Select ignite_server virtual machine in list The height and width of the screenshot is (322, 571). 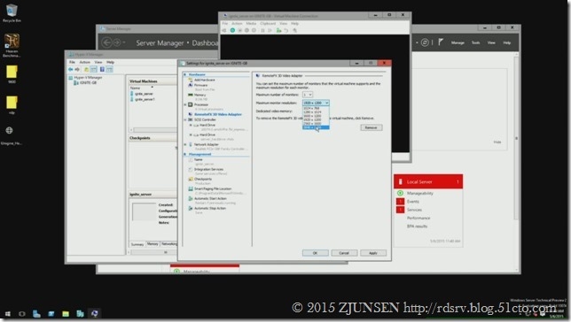point(144,94)
